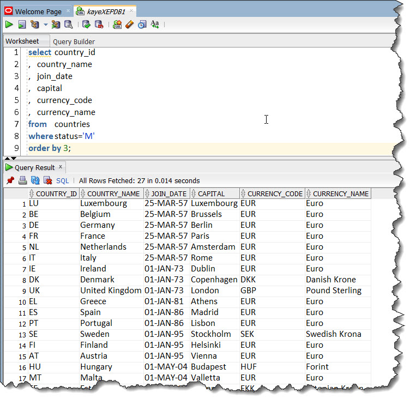The image size is (416, 405).
Task: Click the To Upper/Lower case Aa icon
Action: (x=155, y=25)
